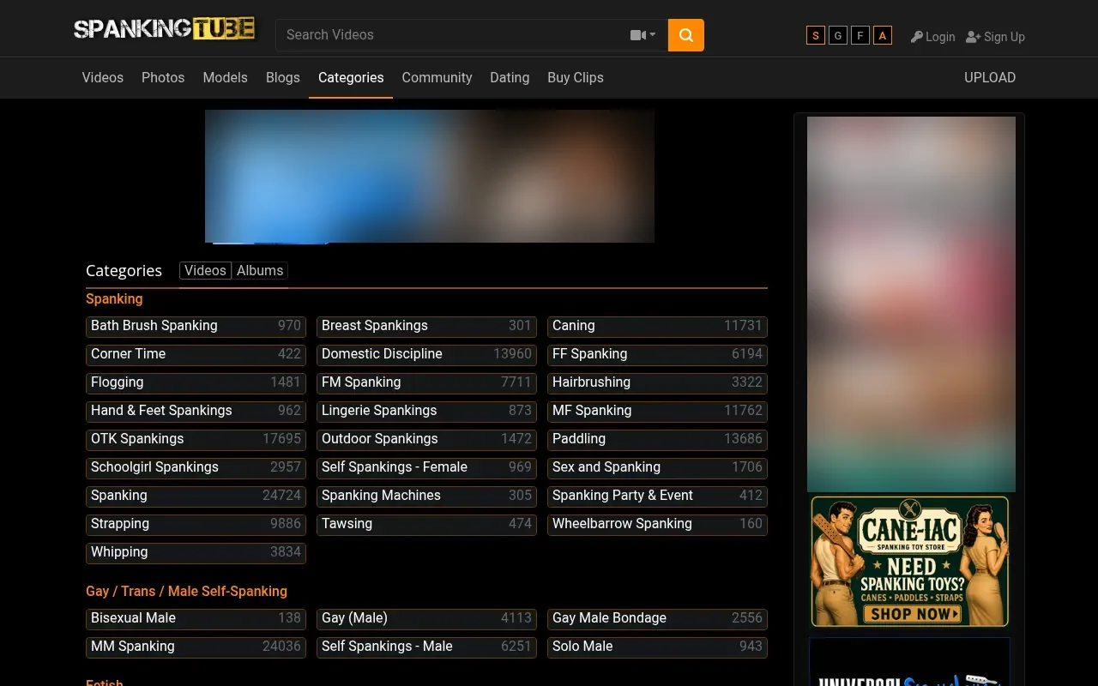
Task: Open the Buy Clips navigation item
Action: pos(576,77)
